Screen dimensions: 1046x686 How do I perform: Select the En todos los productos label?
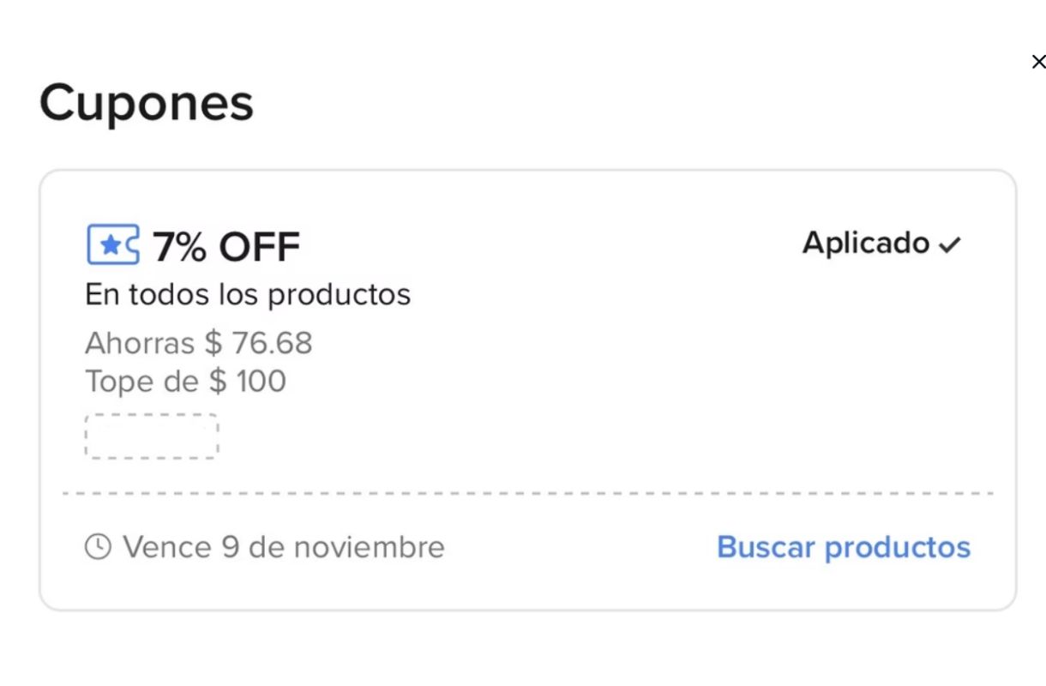[x=248, y=294]
